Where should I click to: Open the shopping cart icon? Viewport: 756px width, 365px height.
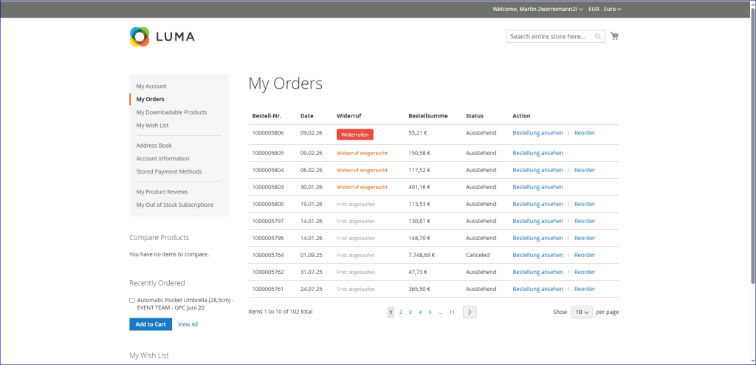pos(614,36)
